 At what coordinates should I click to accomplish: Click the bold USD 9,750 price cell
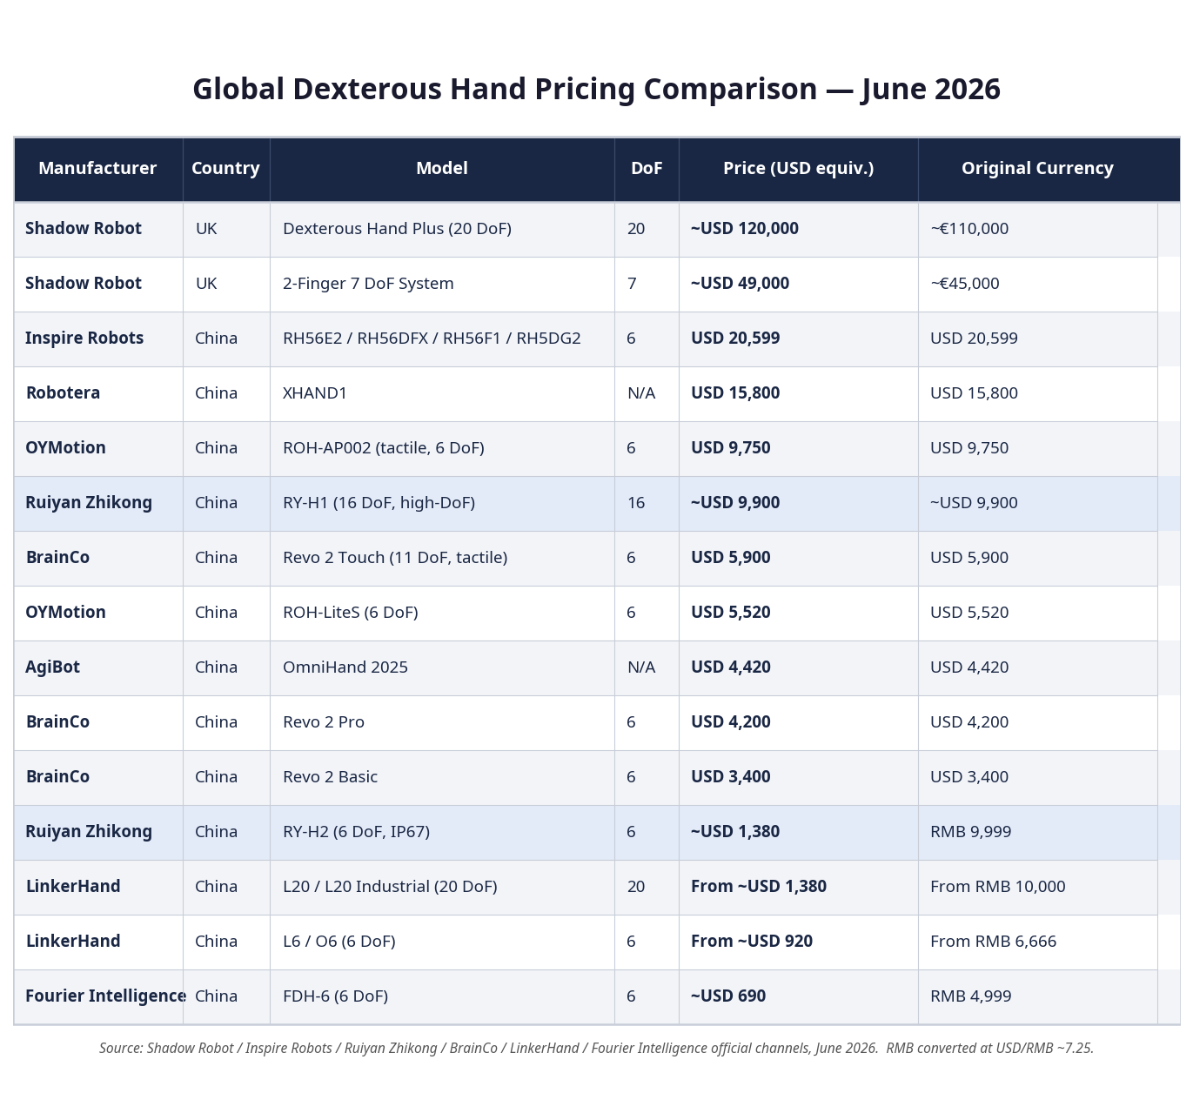click(x=798, y=448)
